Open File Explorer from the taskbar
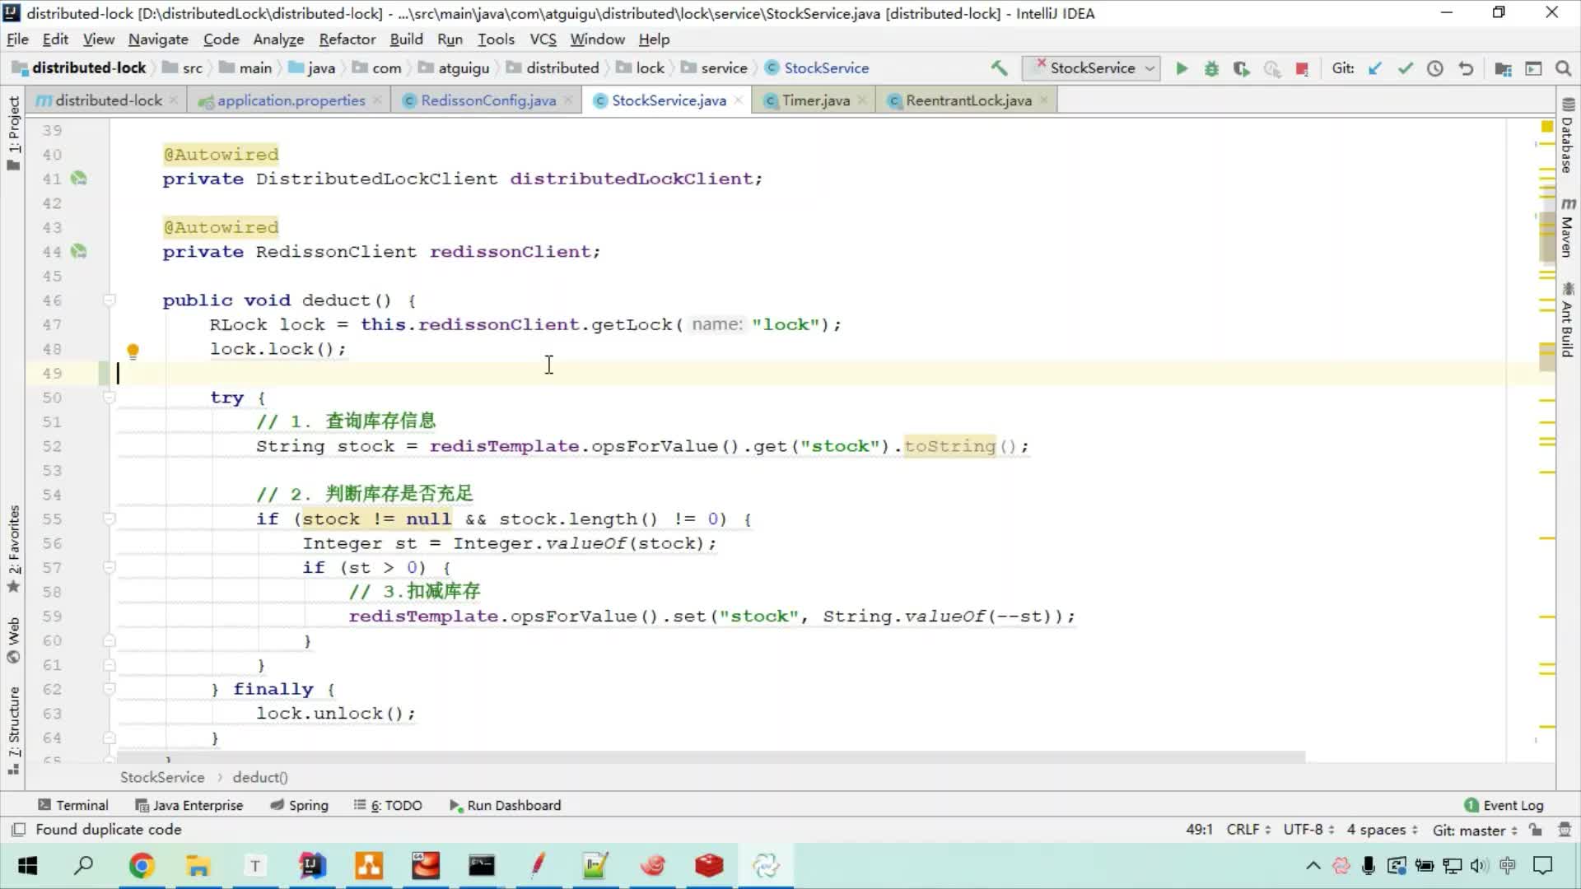 click(198, 866)
